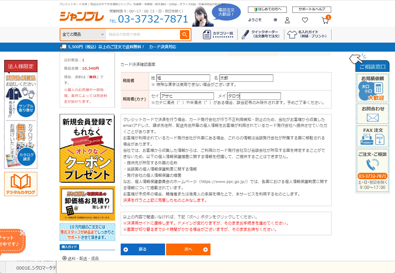Screen dimensions: 395x273
Task: Open the shopping cart icon
Action: (x=325, y=20)
